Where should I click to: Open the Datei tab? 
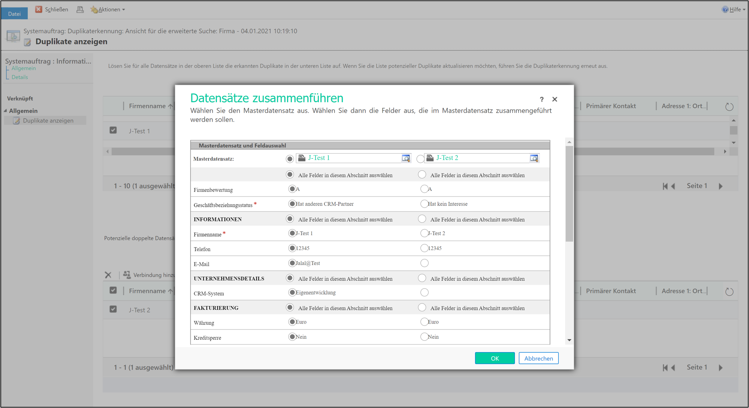[14, 13]
